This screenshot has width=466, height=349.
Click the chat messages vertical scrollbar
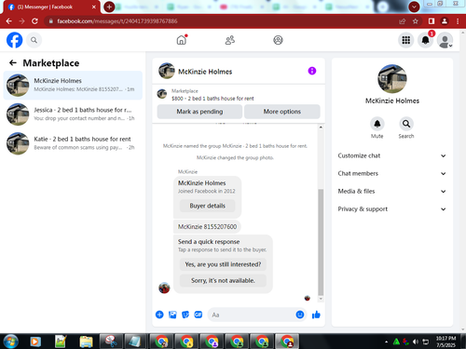coord(321,242)
